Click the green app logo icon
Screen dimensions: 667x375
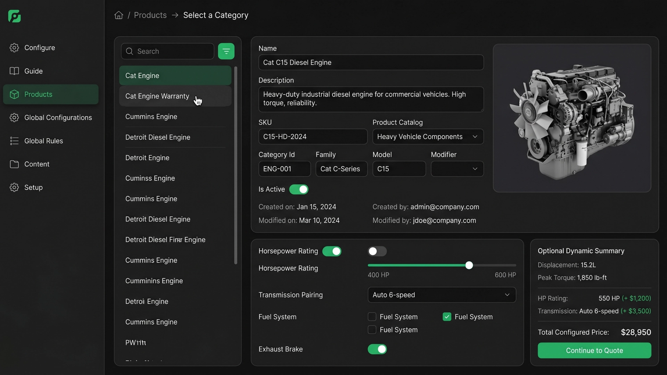pyautogui.click(x=15, y=16)
